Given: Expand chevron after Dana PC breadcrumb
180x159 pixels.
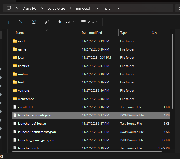Looking at the screenshot, I should (x=42, y=8).
